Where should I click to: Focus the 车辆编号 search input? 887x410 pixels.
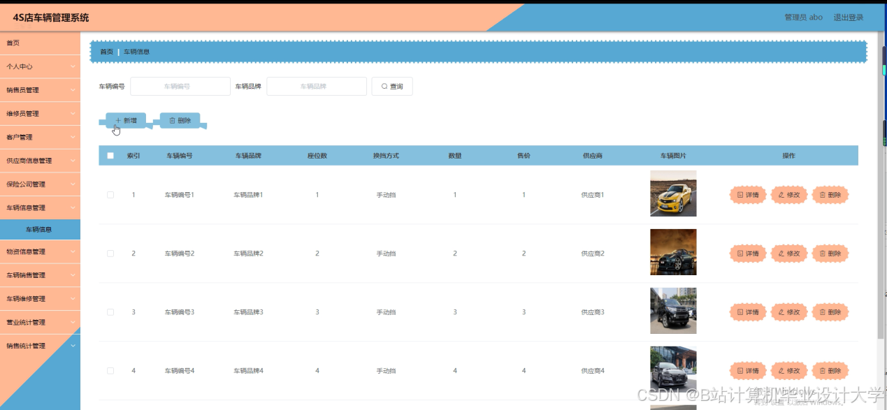pyautogui.click(x=180, y=87)
